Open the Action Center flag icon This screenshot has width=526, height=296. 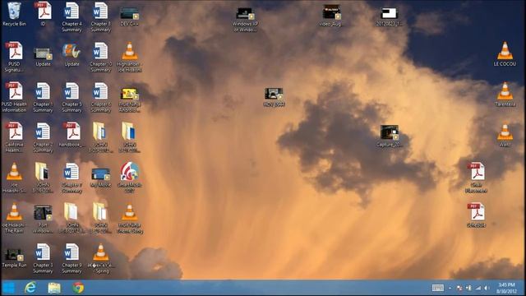[x=459, y=288]
